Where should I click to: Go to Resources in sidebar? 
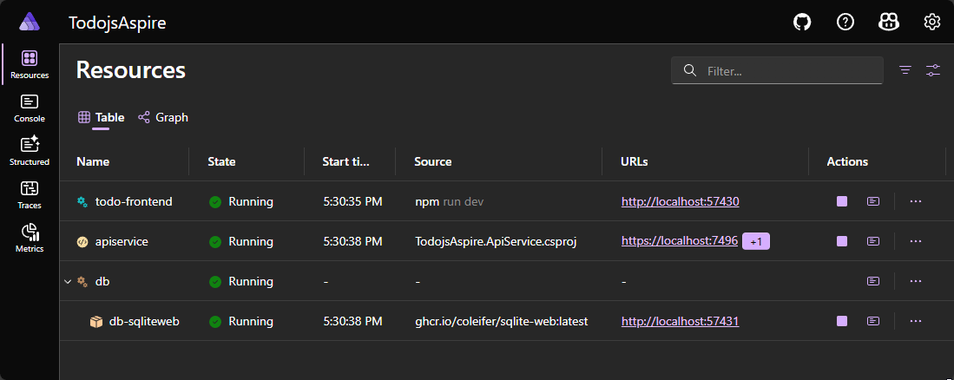(30, 64)
